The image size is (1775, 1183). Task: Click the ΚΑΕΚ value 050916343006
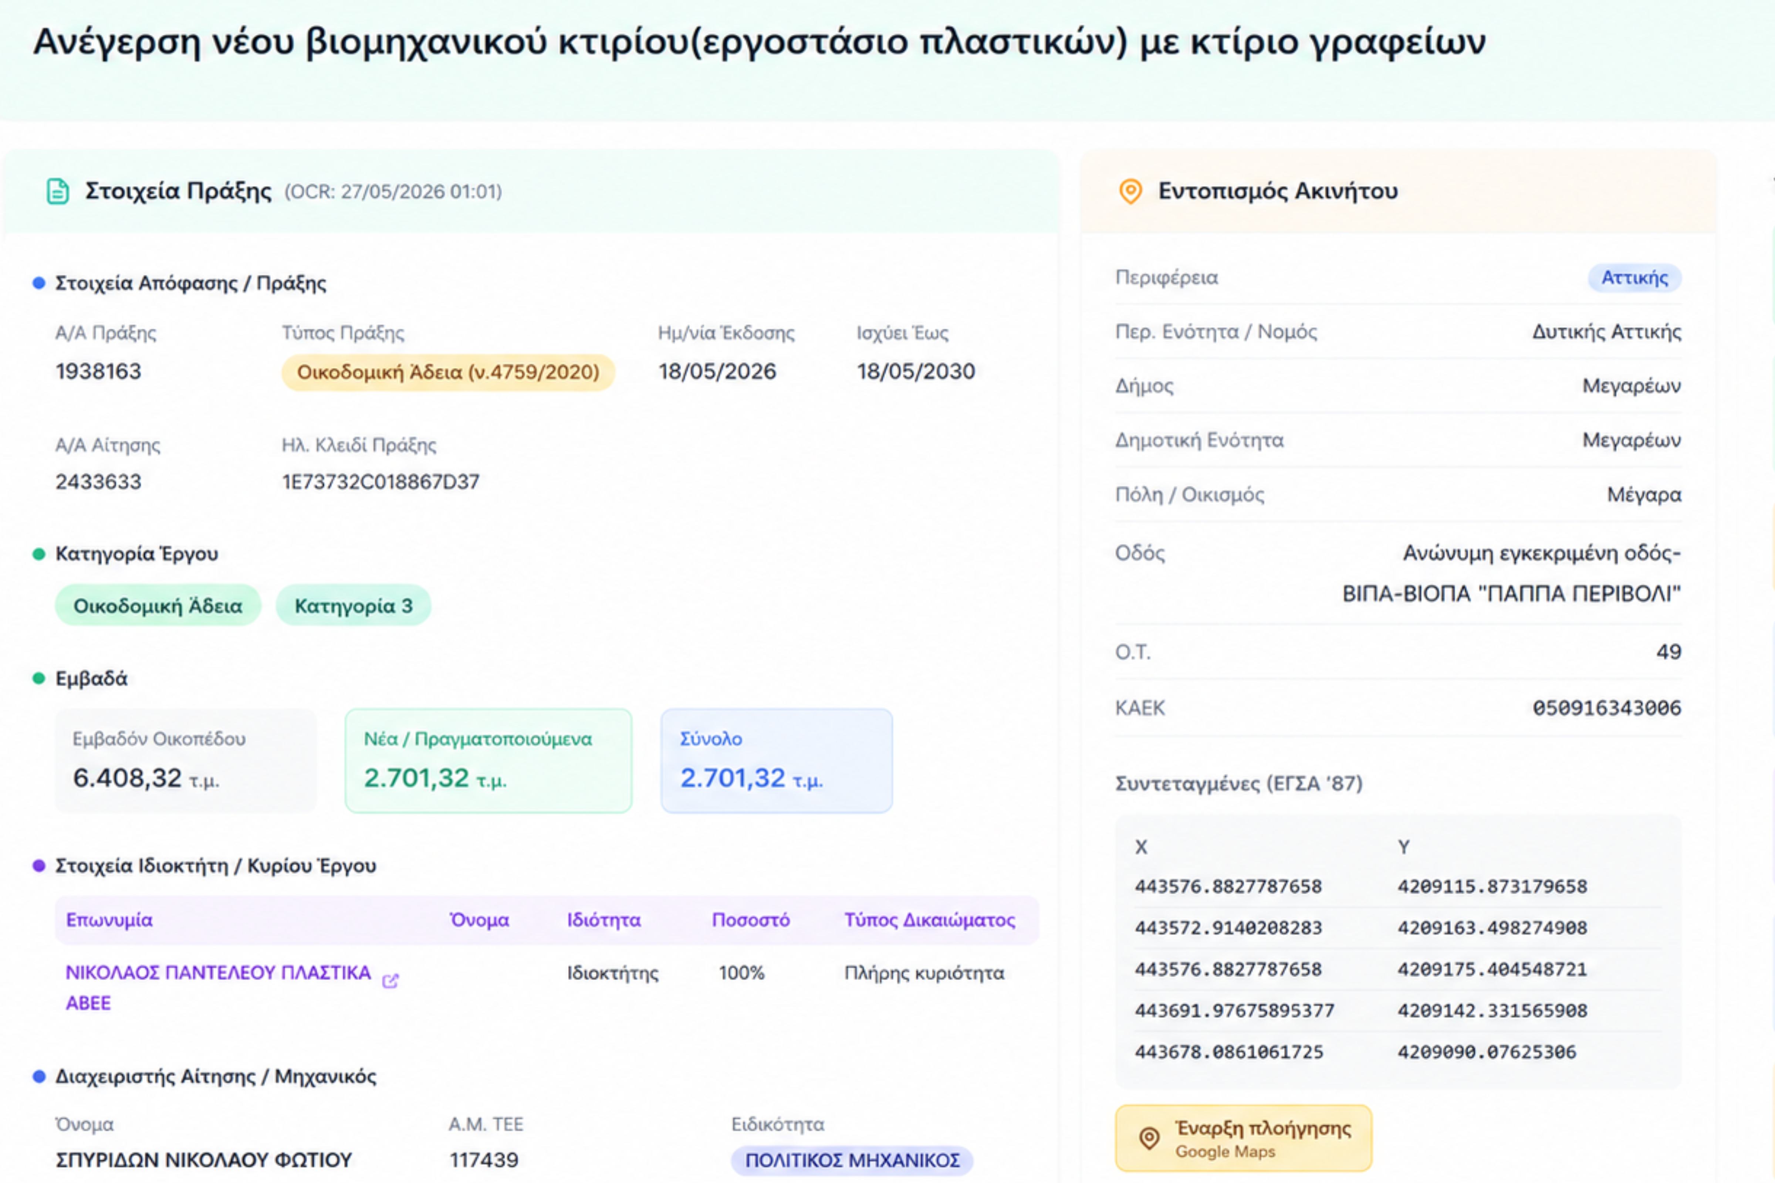[x=1607, y=708]
